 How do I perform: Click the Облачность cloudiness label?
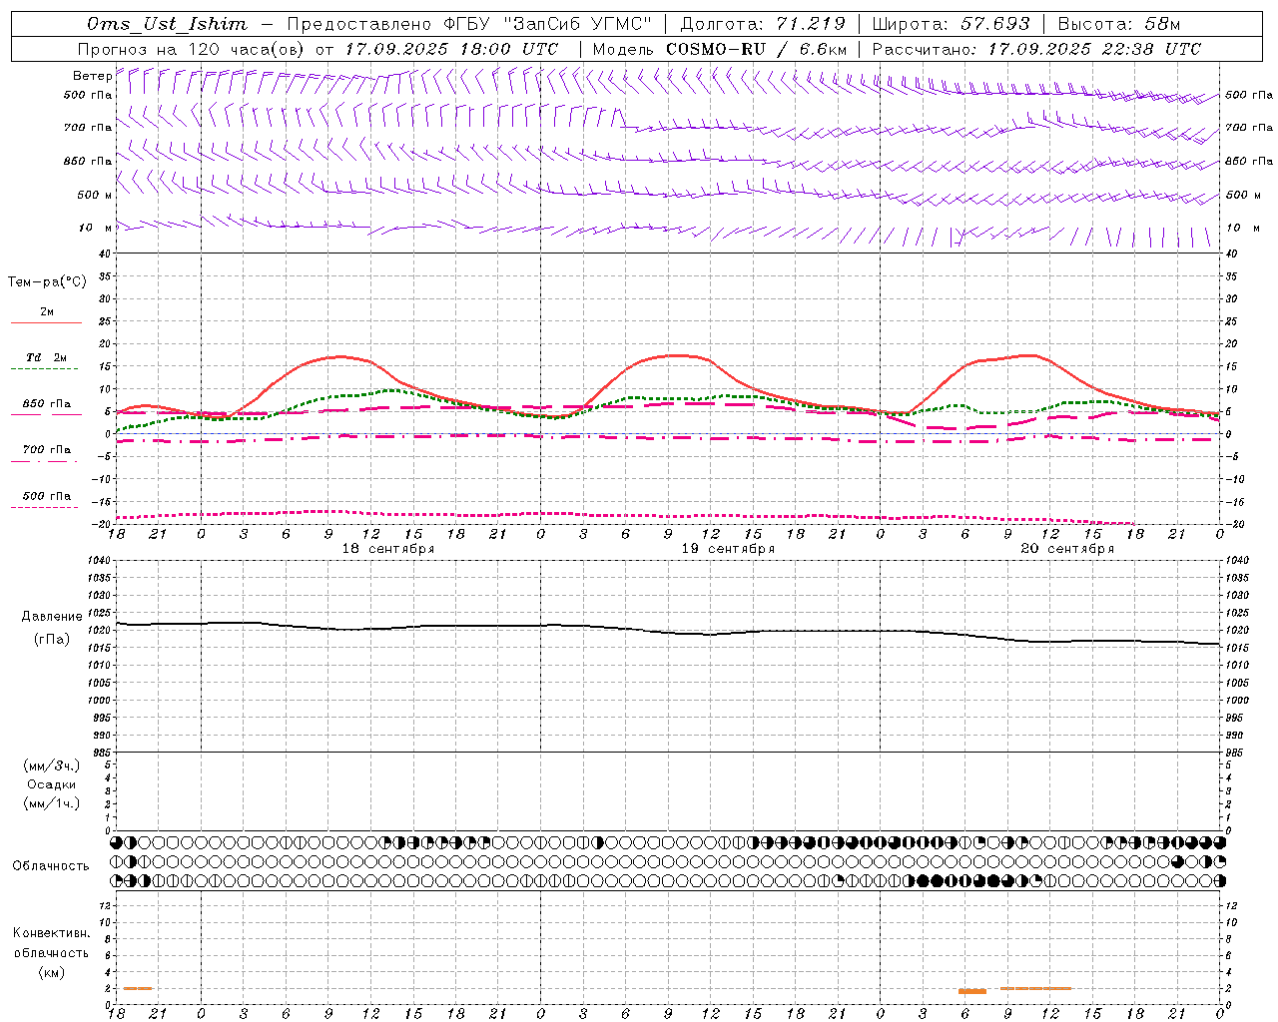tap(51, 865)
